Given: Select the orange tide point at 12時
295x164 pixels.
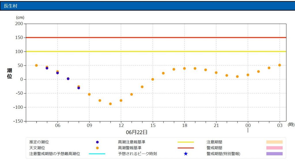Looking at the screenshot, I should pyautogui.click(x=121, y=100).
